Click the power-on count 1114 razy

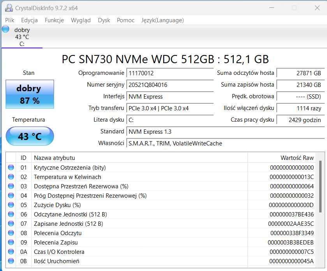300,108
